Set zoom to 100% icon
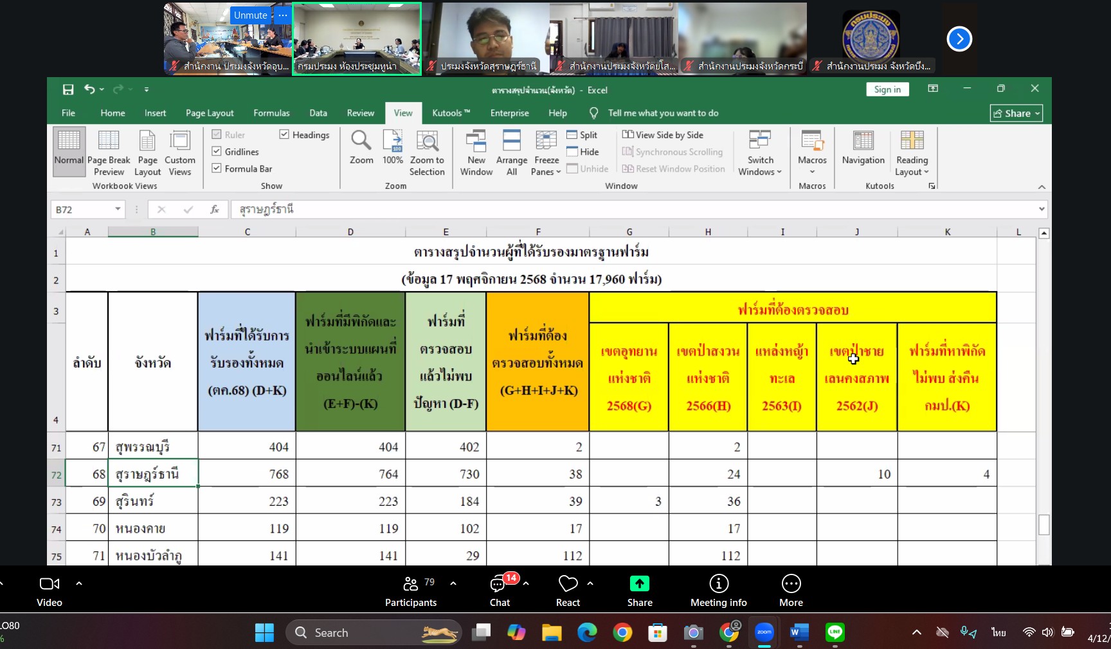The width and height of the screenshot is (1111, 649). pos(392,142)
